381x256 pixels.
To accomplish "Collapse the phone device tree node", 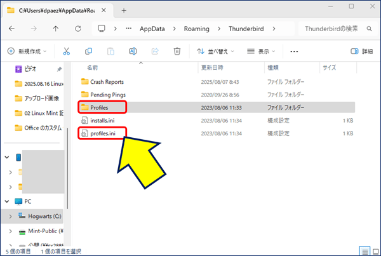I will tap(7, 158).
